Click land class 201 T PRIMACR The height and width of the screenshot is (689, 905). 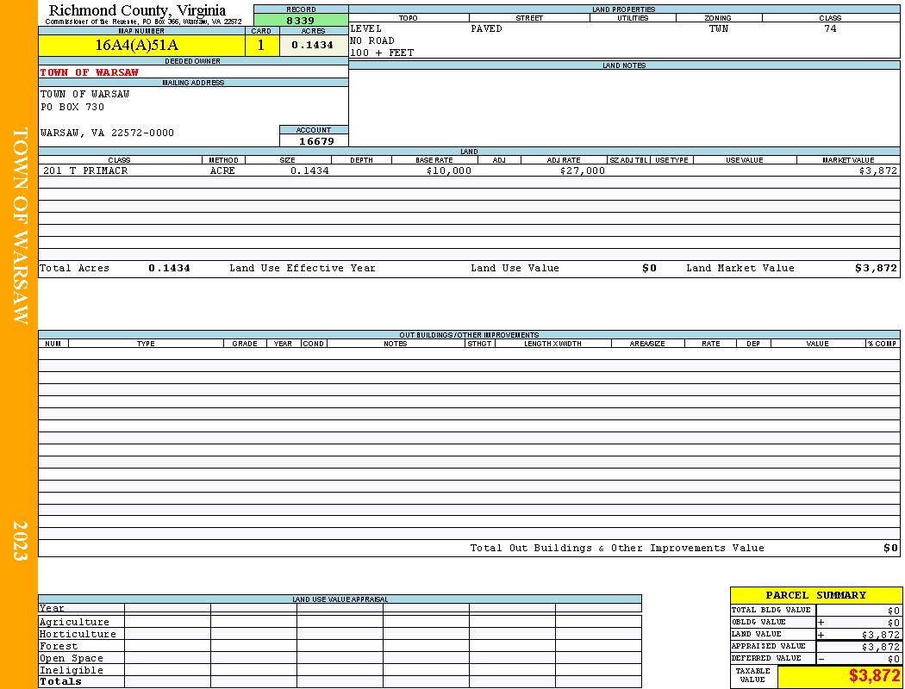tap(85, 171)
